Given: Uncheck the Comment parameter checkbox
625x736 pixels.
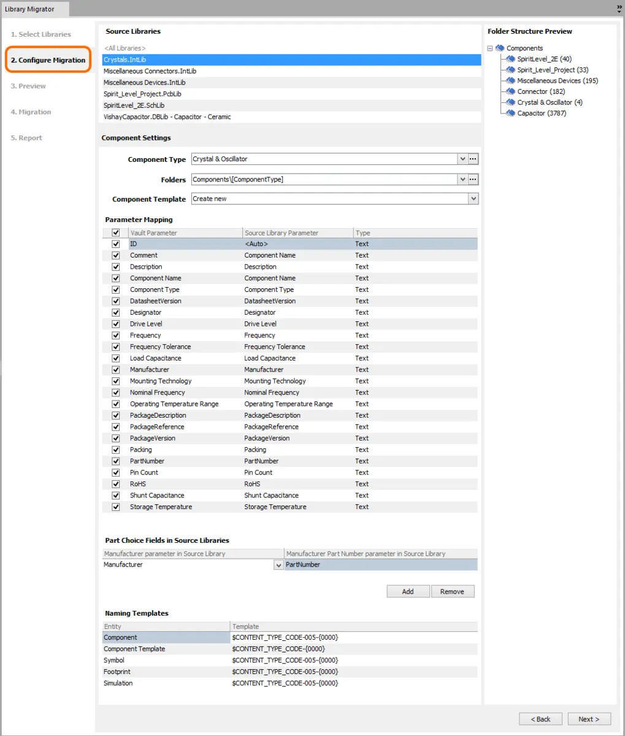Looking at the screenshot, I should click(115, 255).
